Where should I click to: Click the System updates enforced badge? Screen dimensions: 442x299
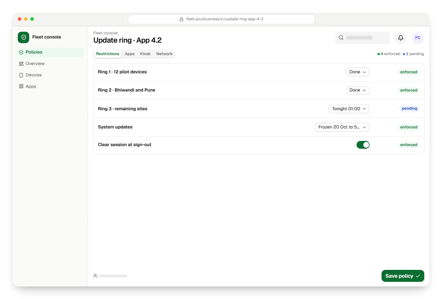(x=409, y=127)
